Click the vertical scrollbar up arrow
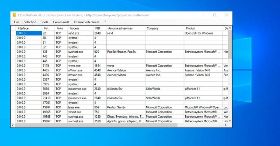Image resolution: width=280 pixels, height=146 pixels. [x=230, y=28]
